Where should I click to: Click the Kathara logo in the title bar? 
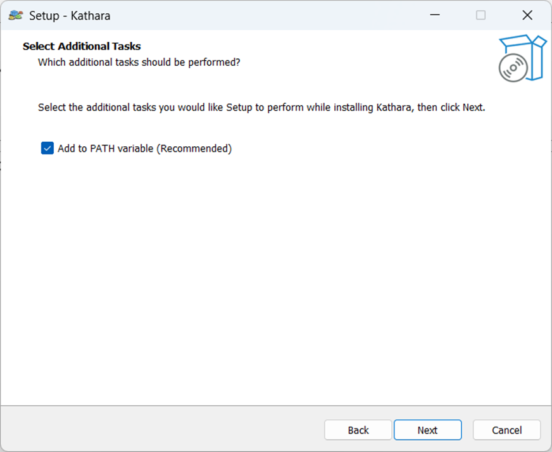16,15
